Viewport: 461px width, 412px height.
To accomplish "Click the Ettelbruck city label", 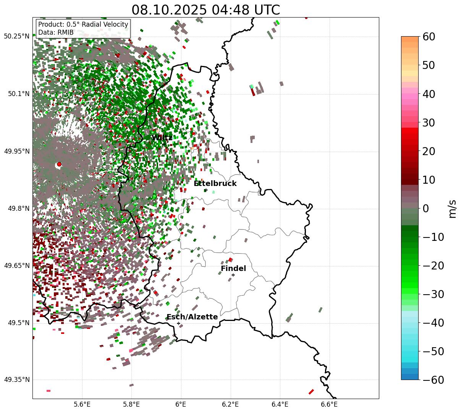I will [215, 183].
